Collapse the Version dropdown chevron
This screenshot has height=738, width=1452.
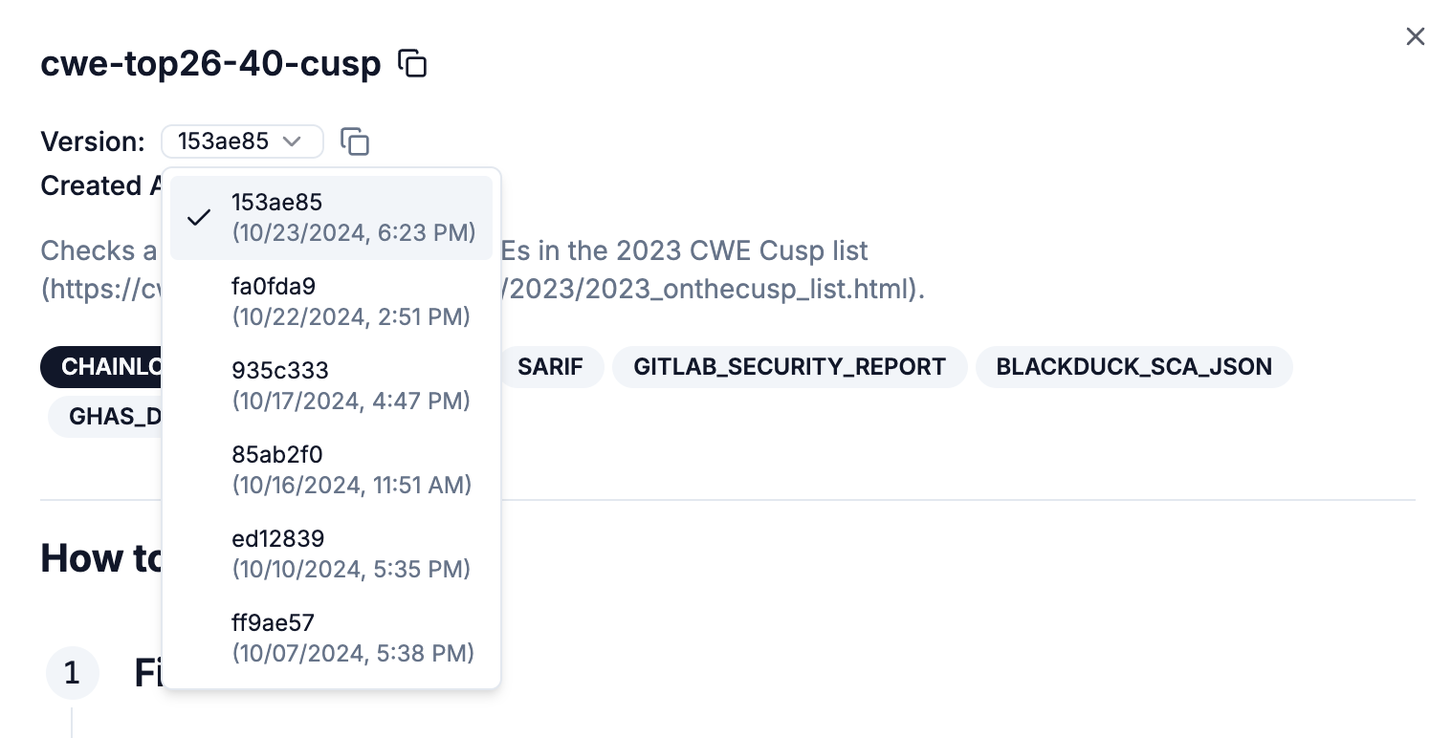293,141
